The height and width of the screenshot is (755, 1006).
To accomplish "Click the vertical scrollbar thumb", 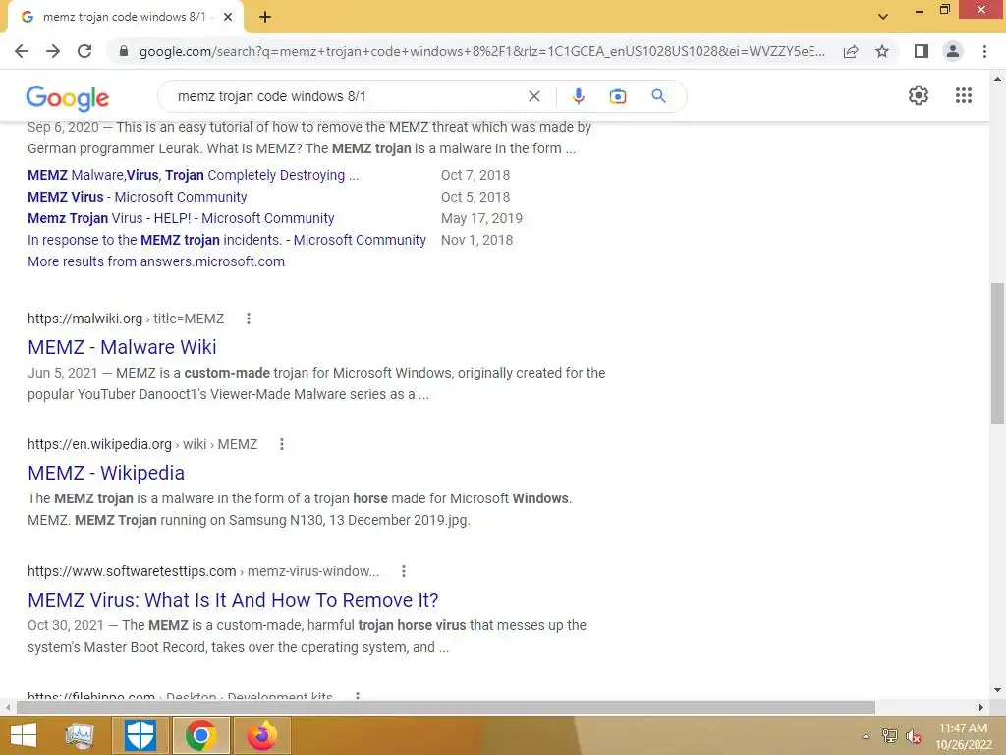I will click(997, 353).
